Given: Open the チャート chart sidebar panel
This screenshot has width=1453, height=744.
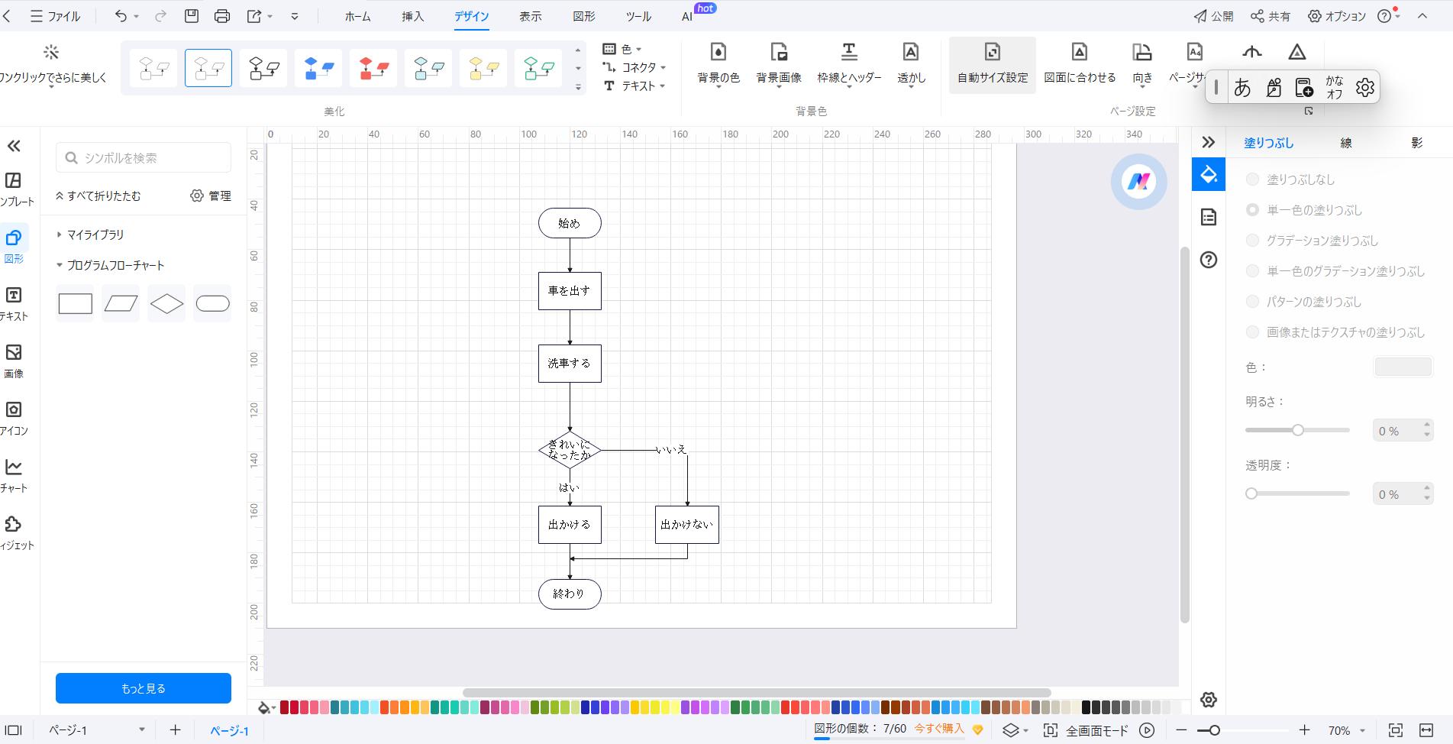Looking at the screenshot, I should [x=14, y=476].
